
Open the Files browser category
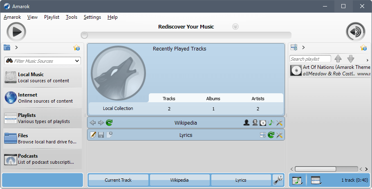(43, 138)
